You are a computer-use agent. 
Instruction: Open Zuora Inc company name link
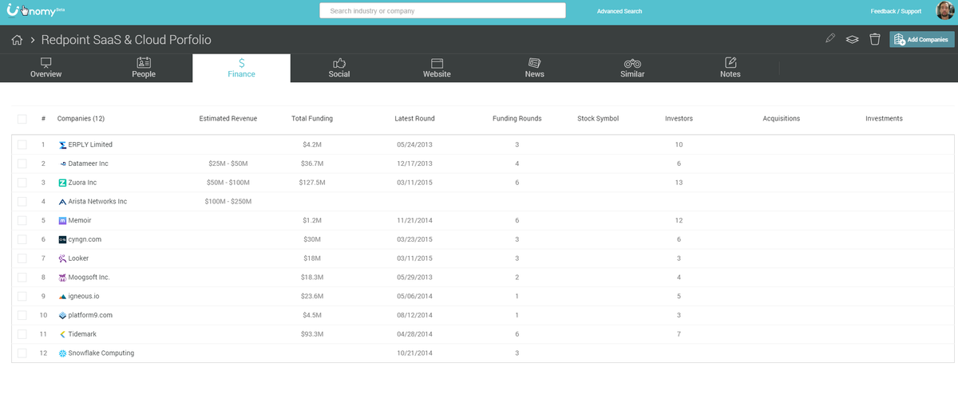pyautogui.click(x=82, y=183)
